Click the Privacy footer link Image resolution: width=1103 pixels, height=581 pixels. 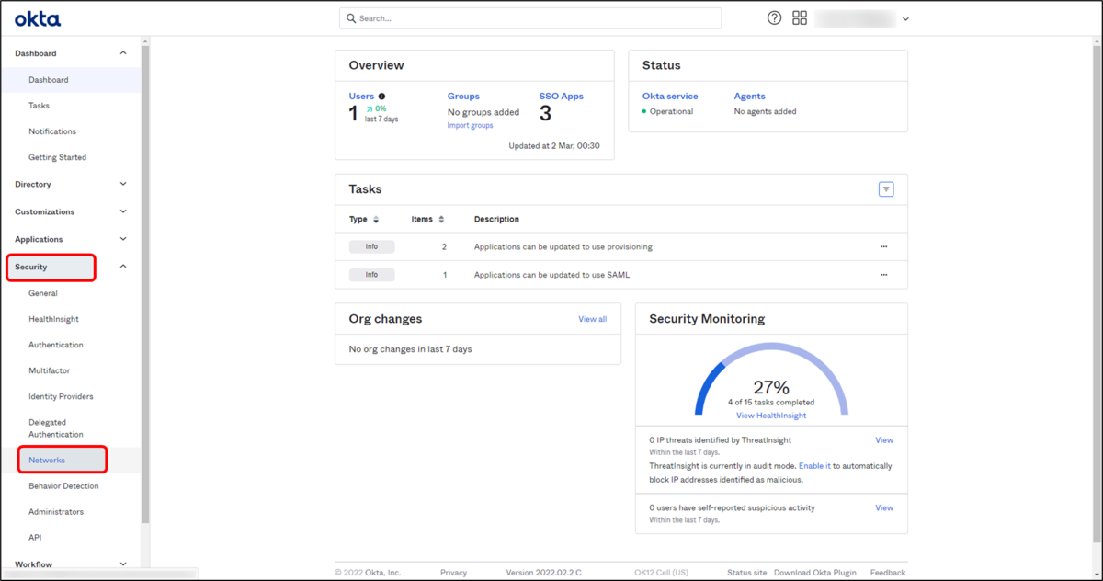tap(453, 573)
